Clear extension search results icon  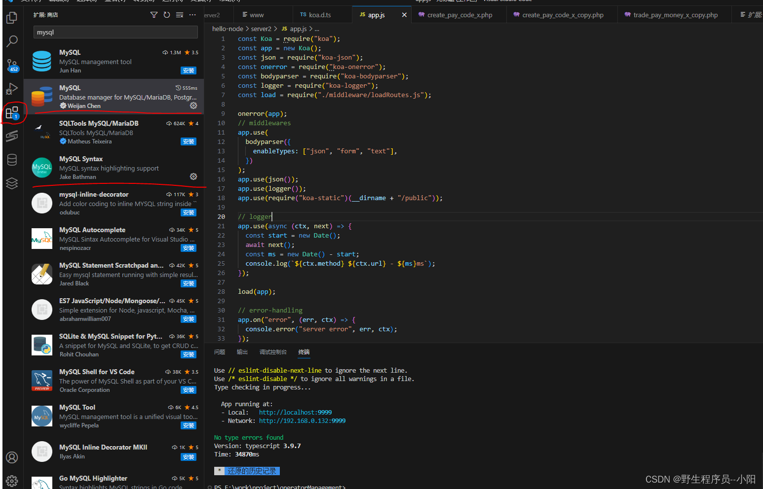click(x=180, y=15)
